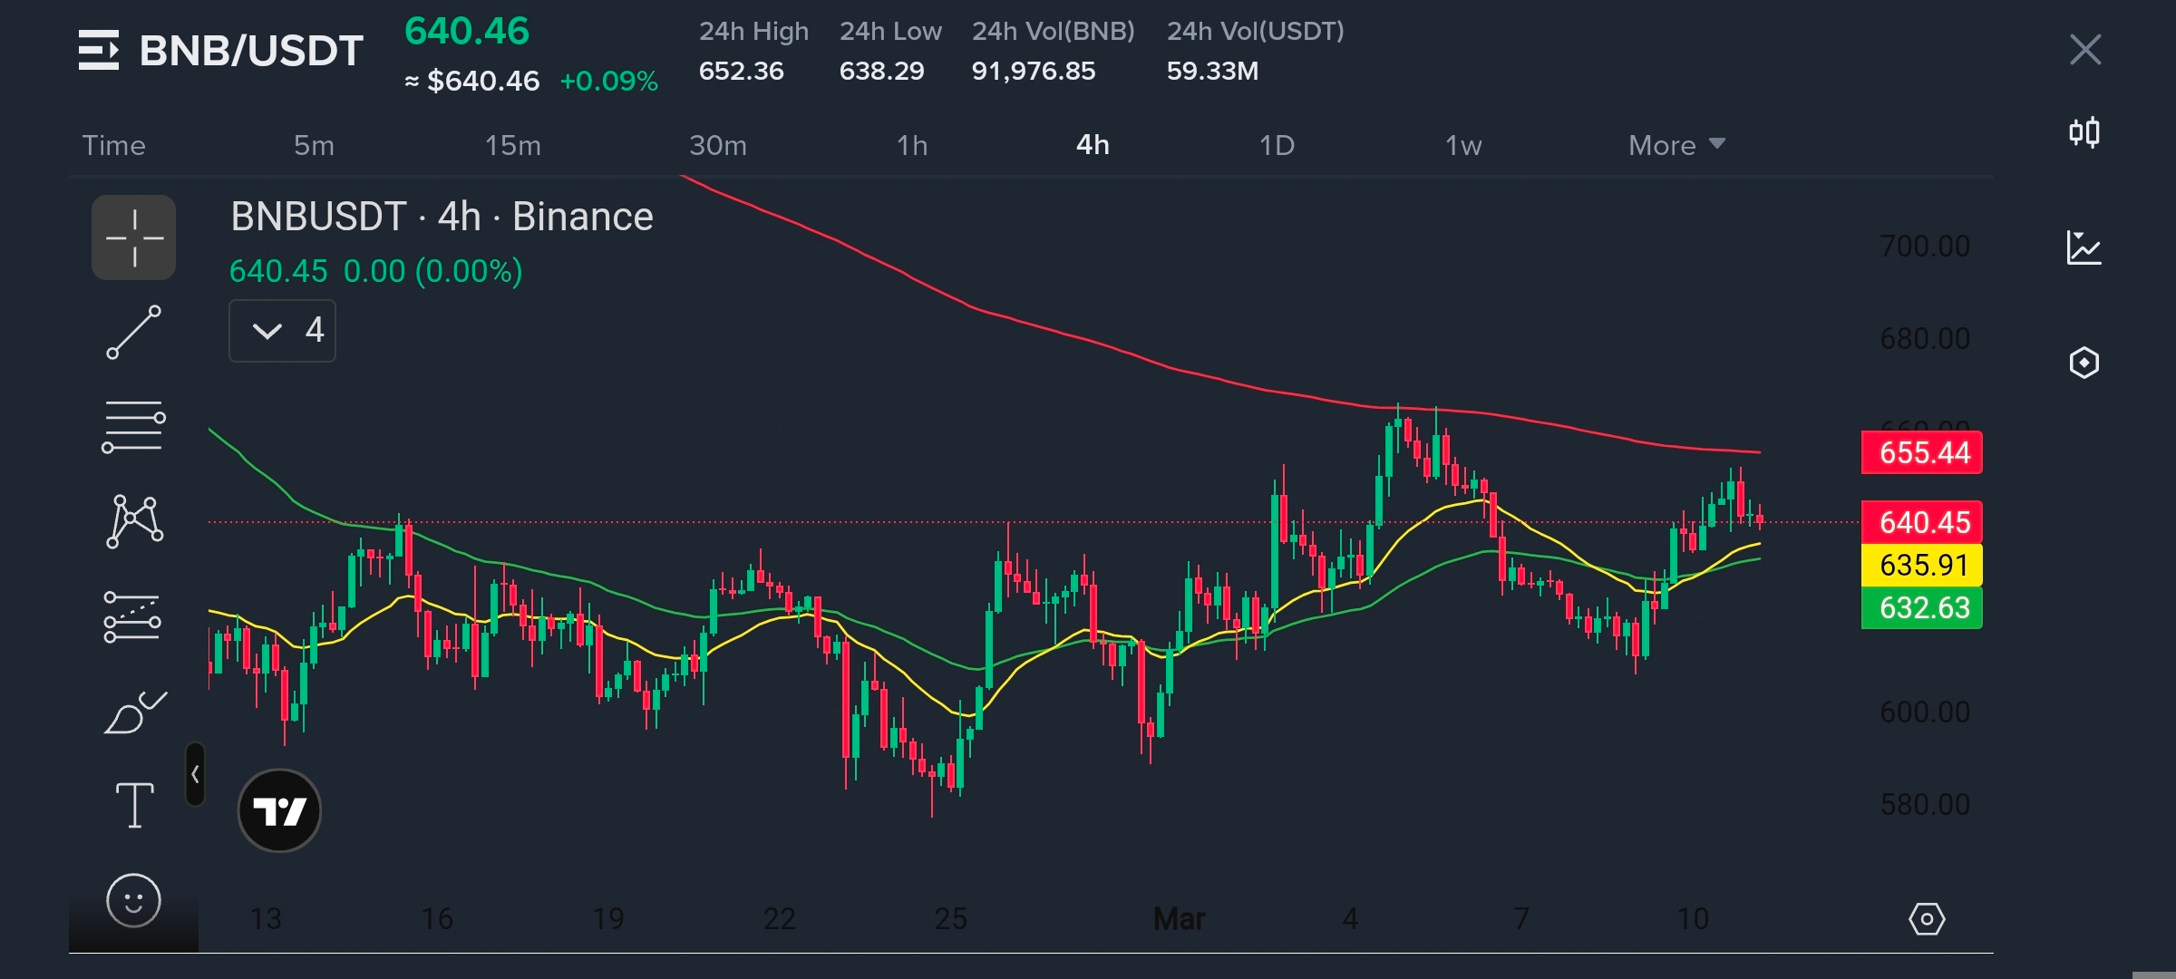
Task: Close the fullscreen chart view
Action: point(2084,50)
